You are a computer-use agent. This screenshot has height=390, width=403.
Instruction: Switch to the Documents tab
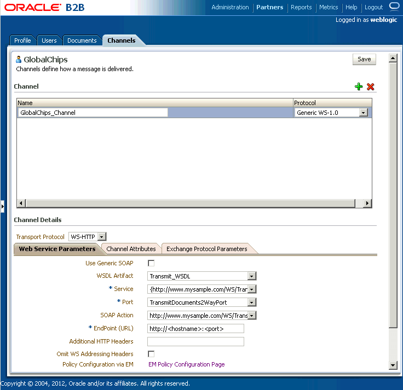pyautogui.click(x=82, y=40)
